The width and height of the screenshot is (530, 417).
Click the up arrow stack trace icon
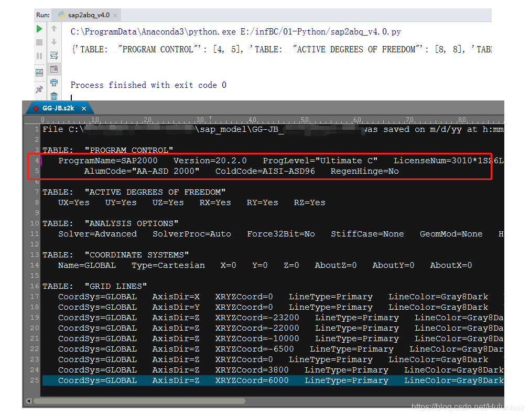[54, 29]
